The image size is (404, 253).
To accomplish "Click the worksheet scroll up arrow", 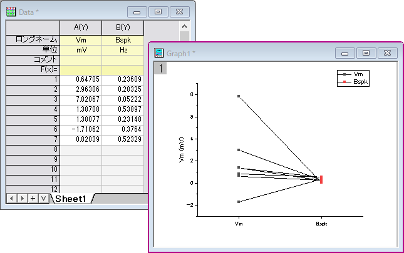I will (184, 26).
